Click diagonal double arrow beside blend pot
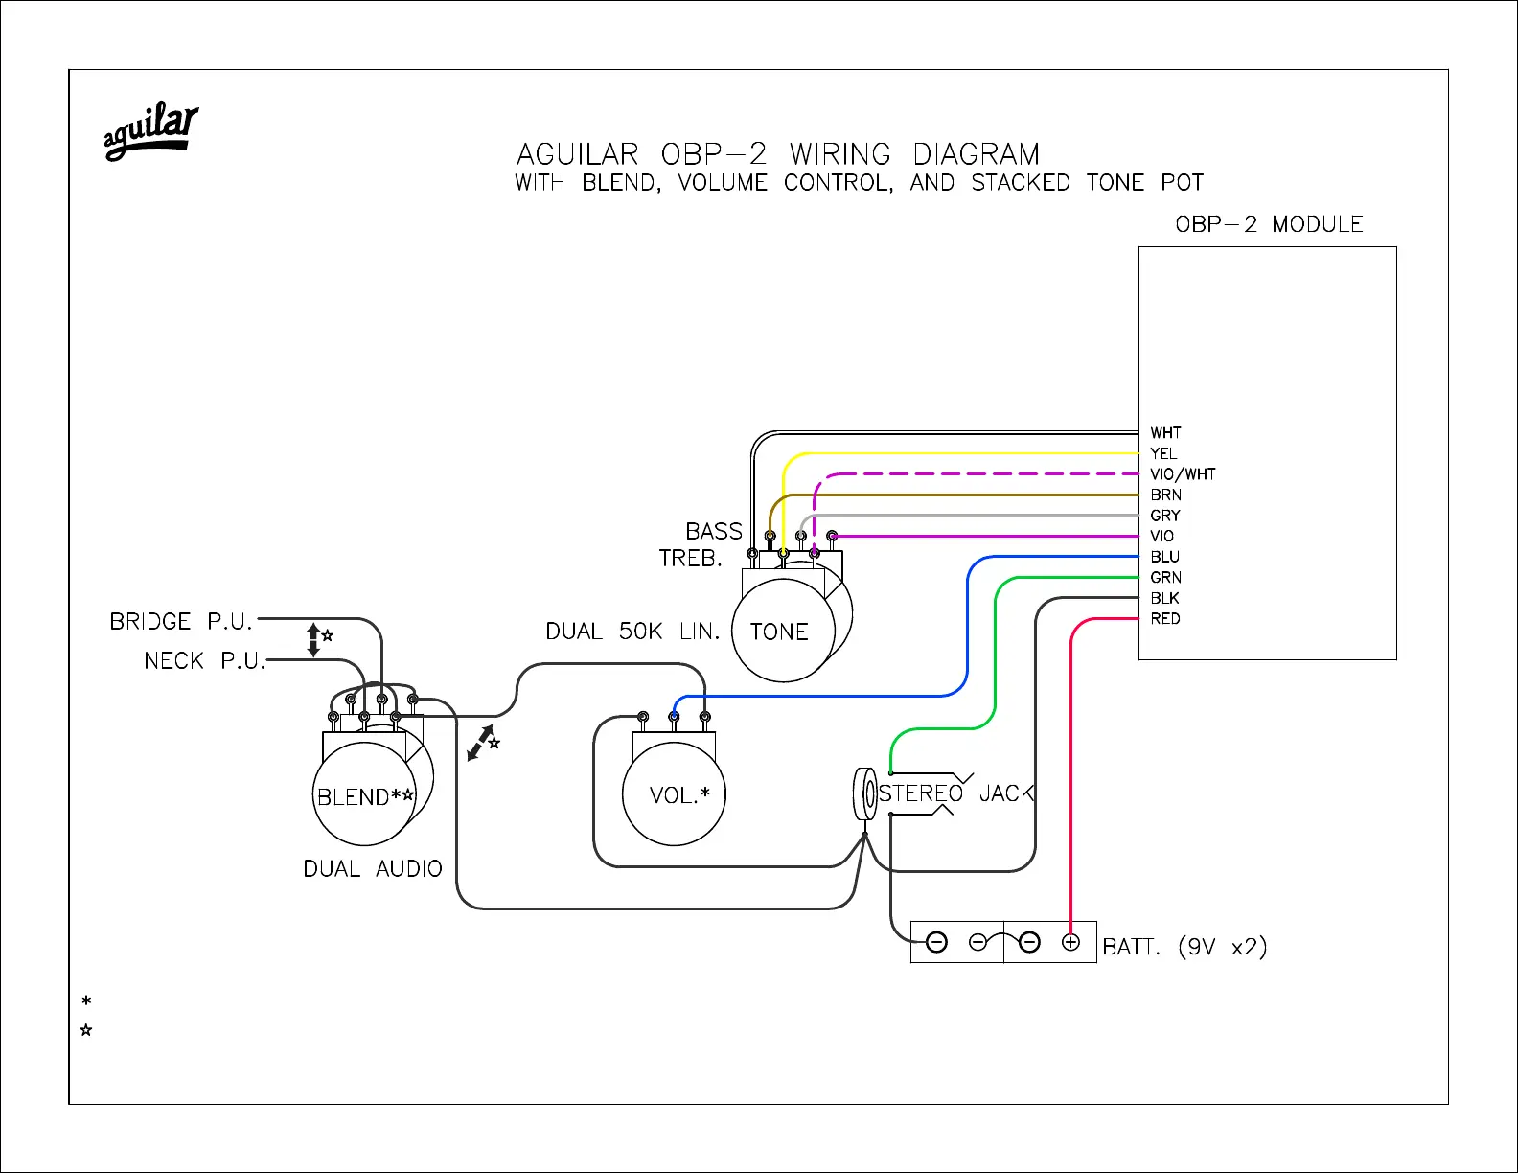This screenshot has height=1173, width=1518. tap(480, 744)
